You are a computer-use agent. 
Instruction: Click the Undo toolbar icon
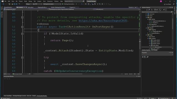(x=19, y=4)
